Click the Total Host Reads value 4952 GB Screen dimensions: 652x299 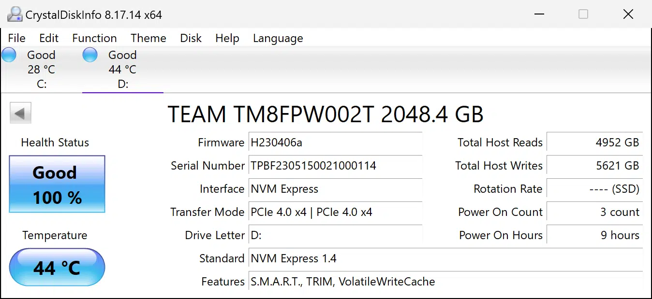(594, 142)
